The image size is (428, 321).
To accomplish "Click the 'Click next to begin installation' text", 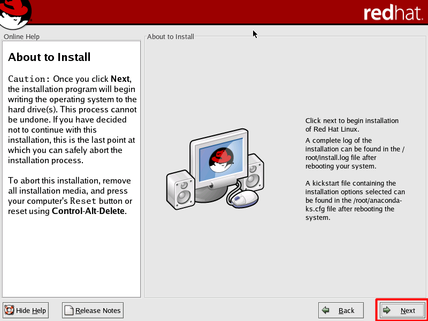I will pos(352,125).
